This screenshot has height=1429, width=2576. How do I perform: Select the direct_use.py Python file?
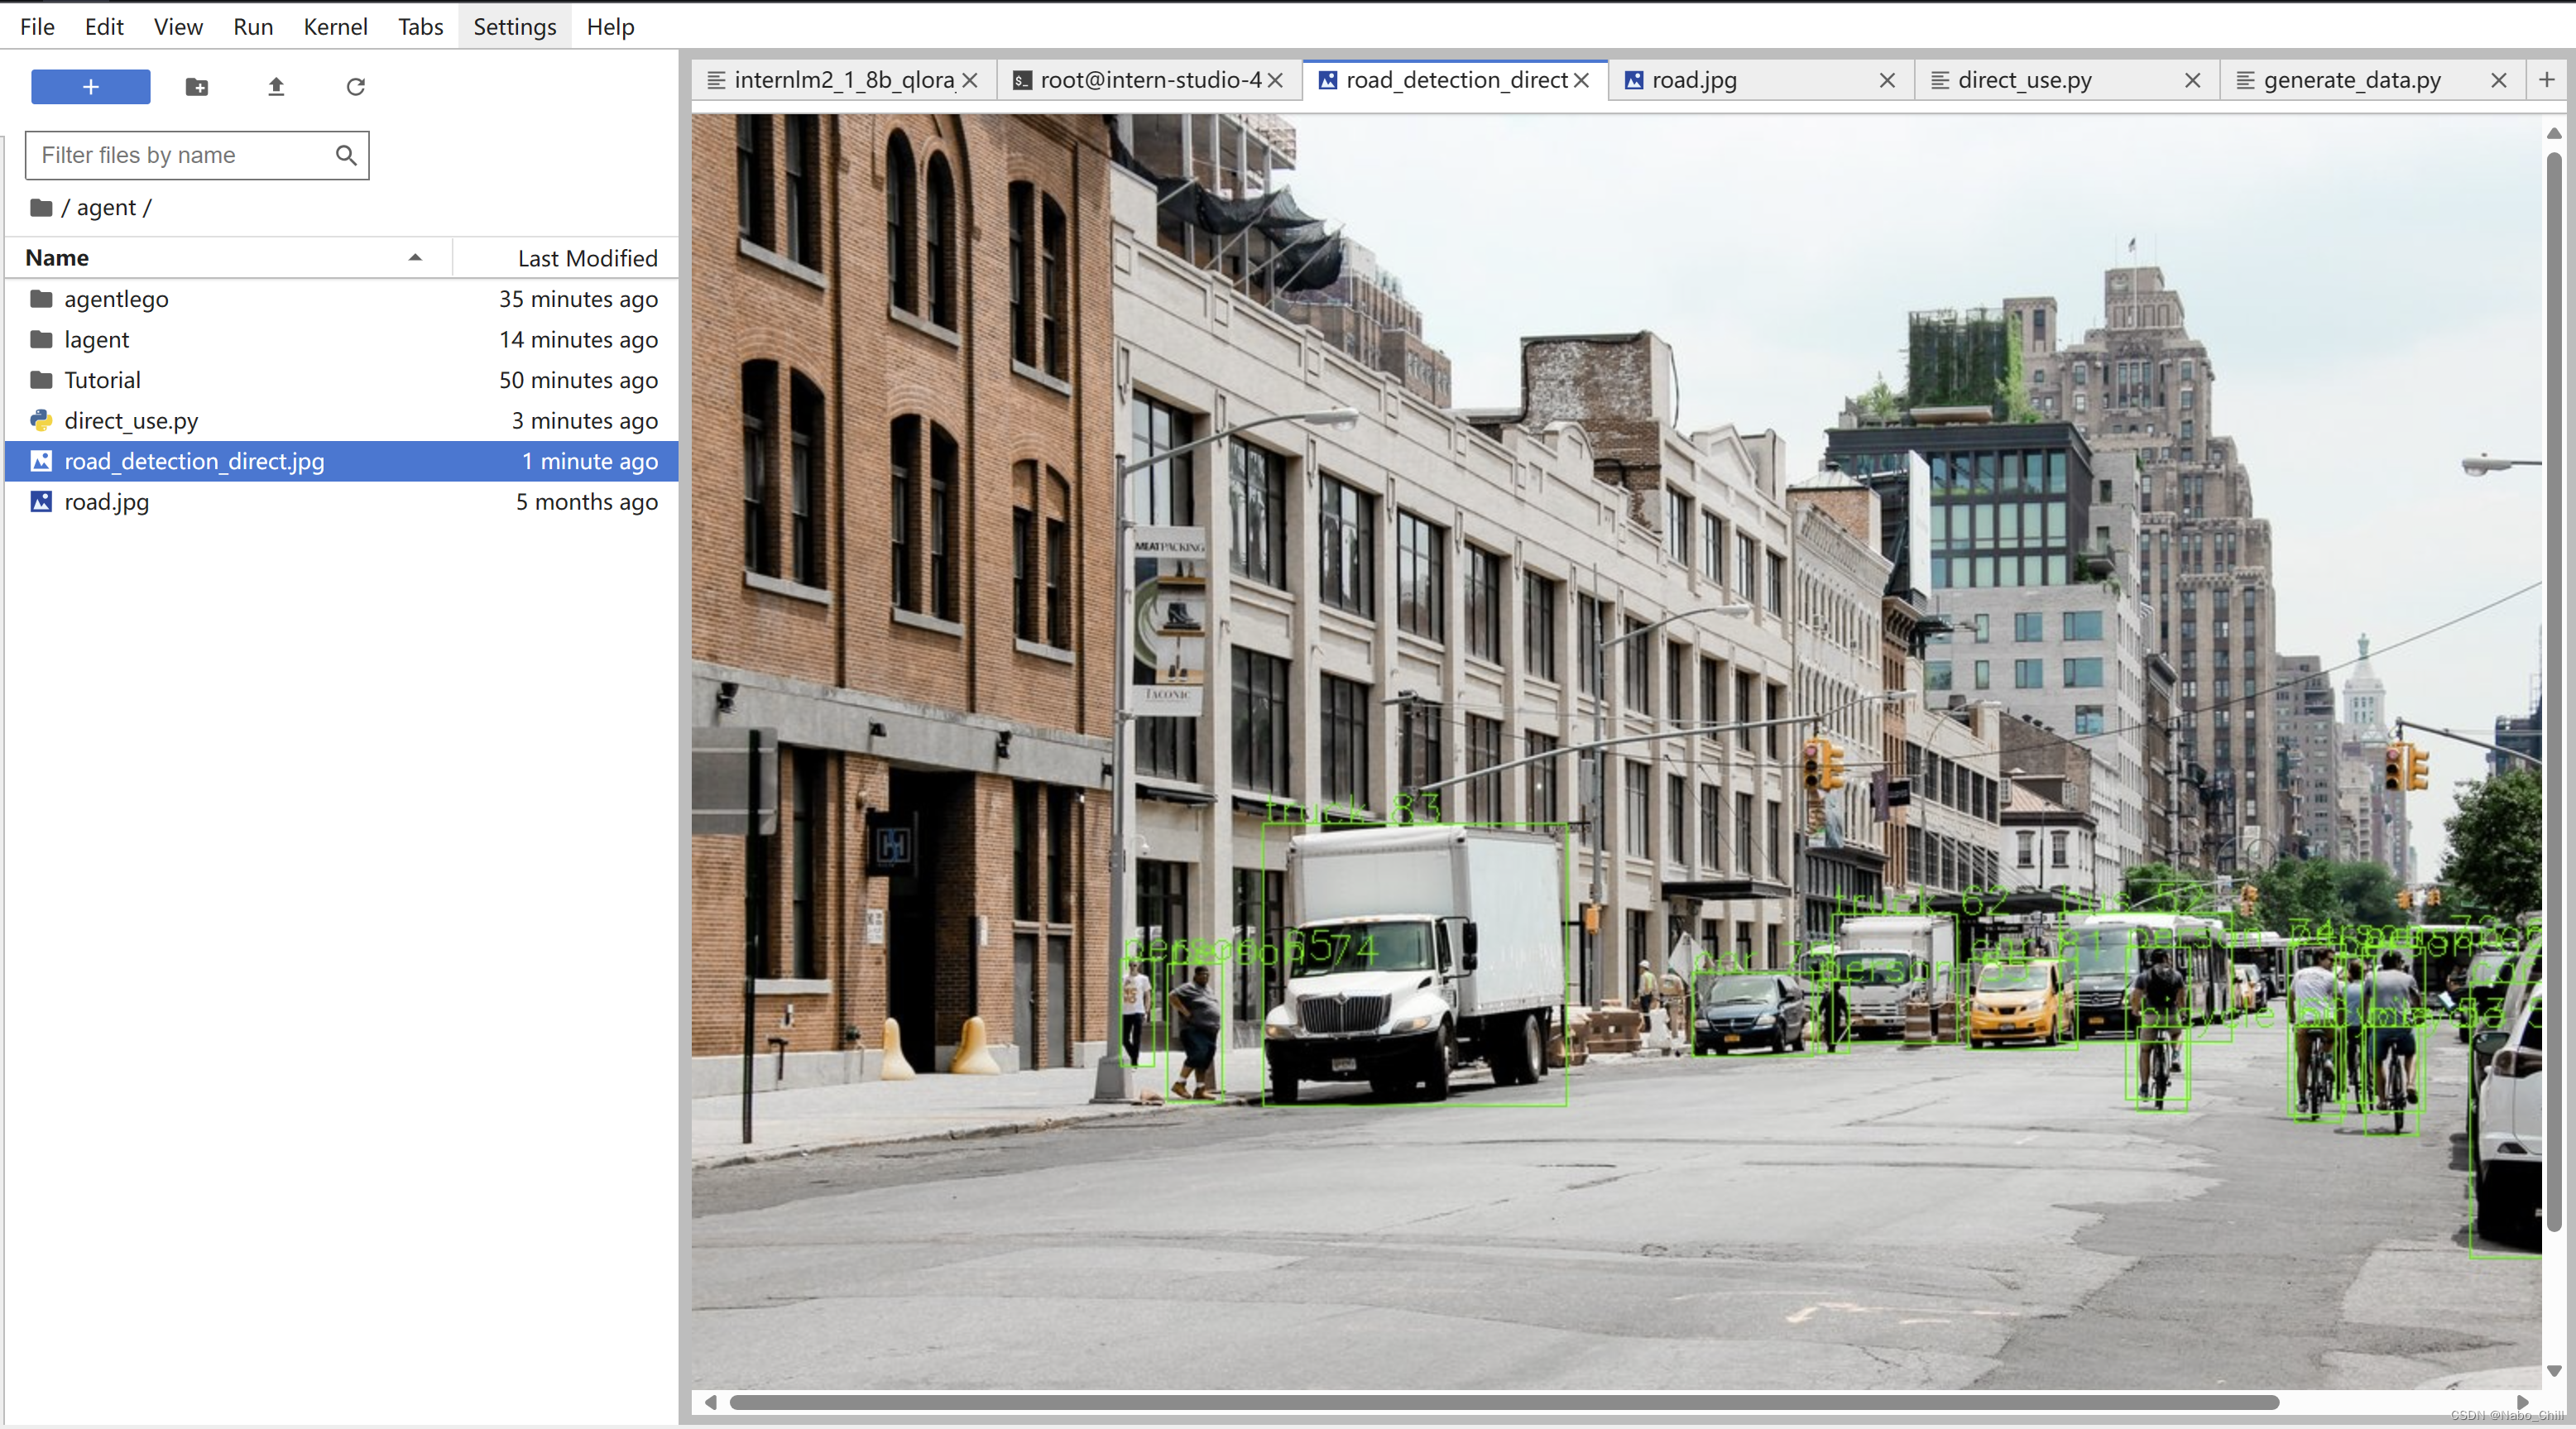[x=131, y=421]
